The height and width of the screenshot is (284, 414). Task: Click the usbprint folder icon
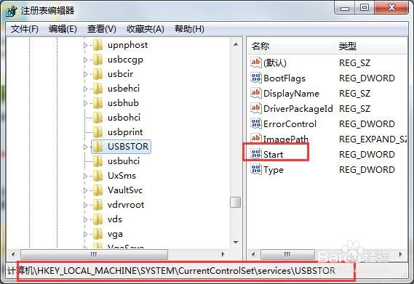[x=98, y=132]
